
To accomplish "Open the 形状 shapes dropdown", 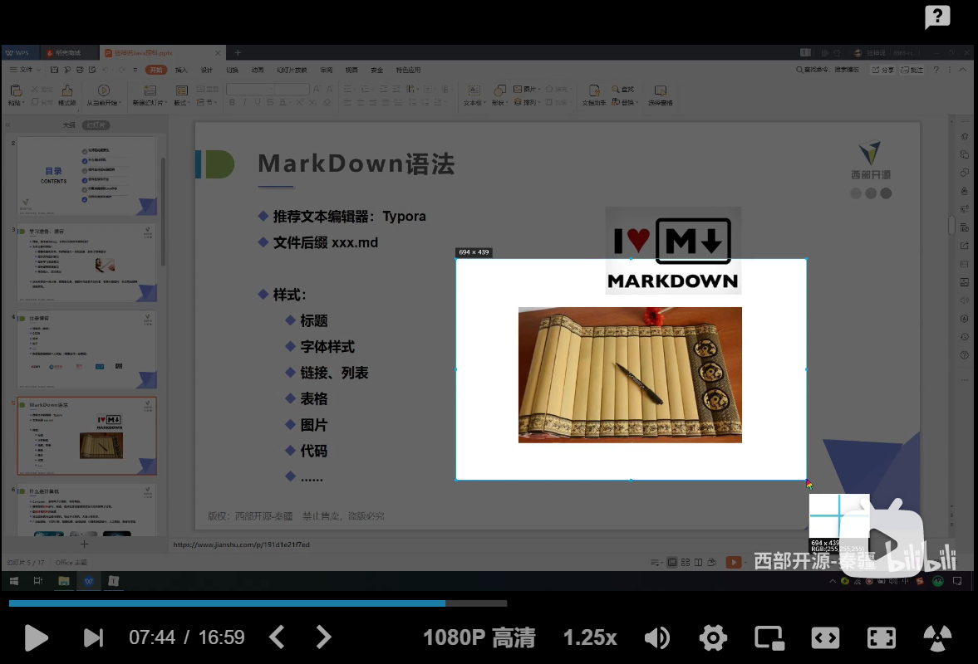I will tap(499, 95).
